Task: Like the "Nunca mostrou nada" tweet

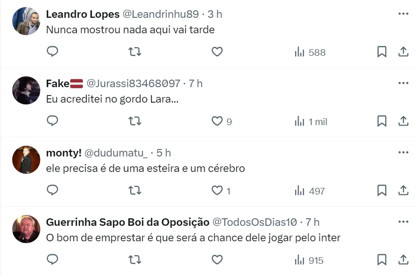Action: [x=217, y=52]
